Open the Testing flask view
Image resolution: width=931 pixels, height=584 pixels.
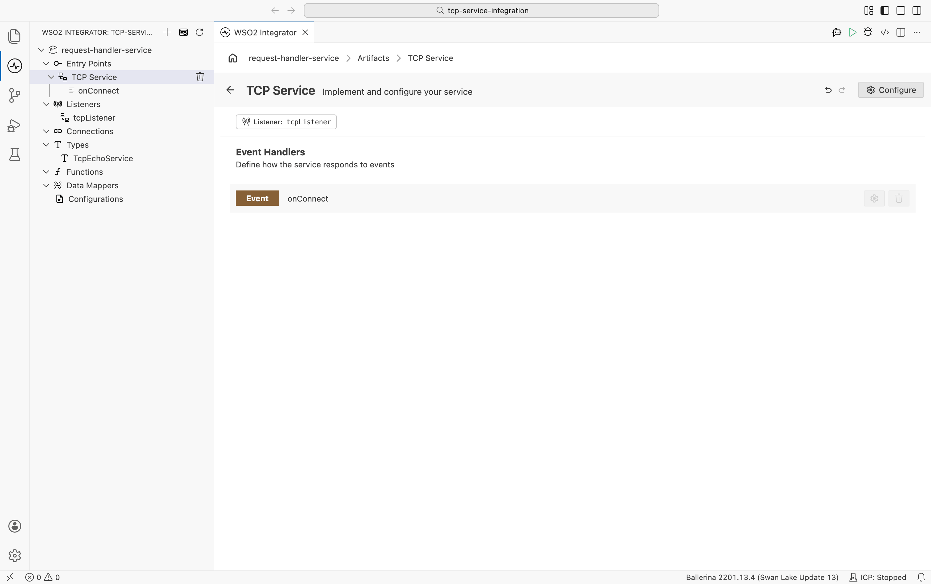coord(14,154)
